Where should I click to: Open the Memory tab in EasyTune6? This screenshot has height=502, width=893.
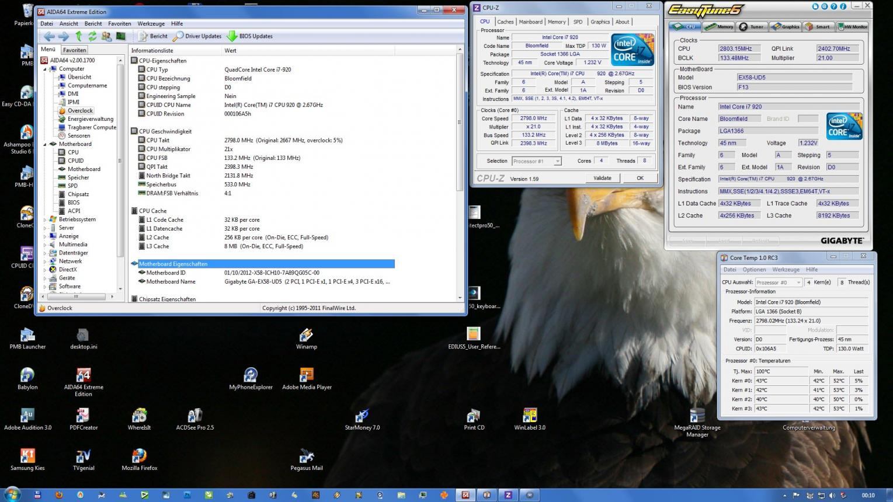(x=719, y=26)
